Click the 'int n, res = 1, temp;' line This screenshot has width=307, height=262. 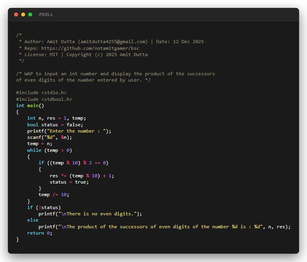pos(56,118)
